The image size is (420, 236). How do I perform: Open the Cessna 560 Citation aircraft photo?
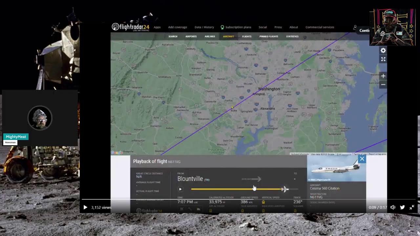pos(337,168)
